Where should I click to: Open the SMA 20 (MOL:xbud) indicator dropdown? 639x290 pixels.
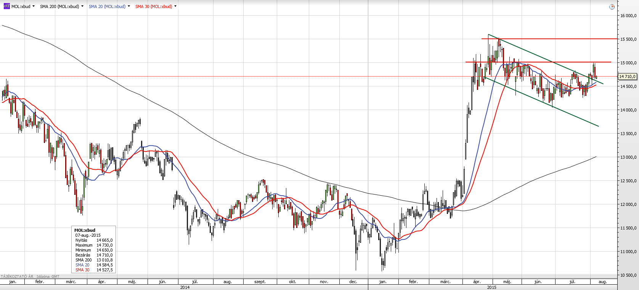click(x=129, y=6)
